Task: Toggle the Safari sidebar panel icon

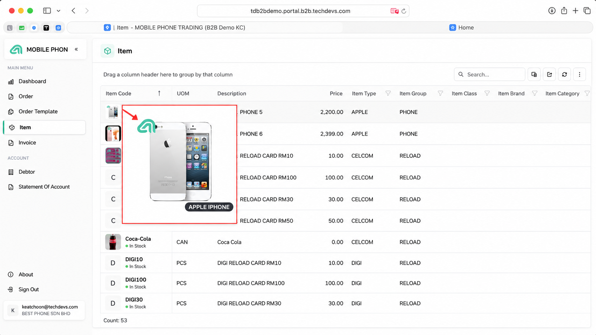Action: (47, 11)
